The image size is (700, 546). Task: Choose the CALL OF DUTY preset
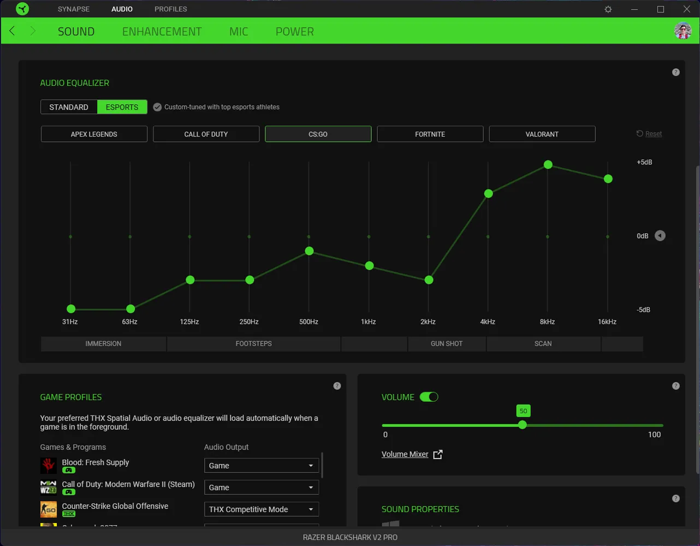pyautogui.click(x=206, y=134)
